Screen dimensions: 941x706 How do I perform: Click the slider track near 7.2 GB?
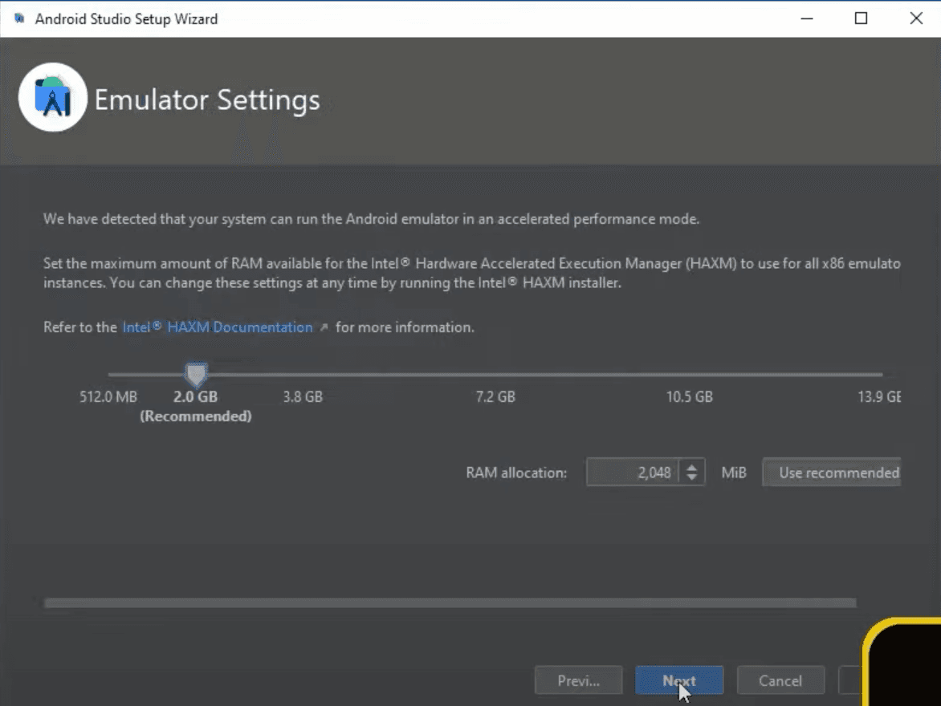[x=495, y=374]
